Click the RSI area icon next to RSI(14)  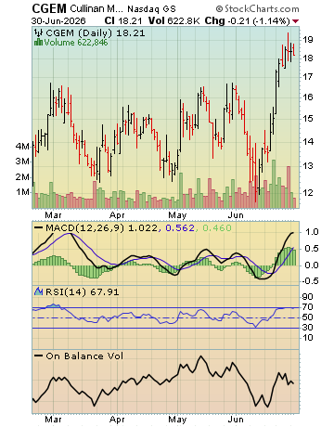point(38,291)
